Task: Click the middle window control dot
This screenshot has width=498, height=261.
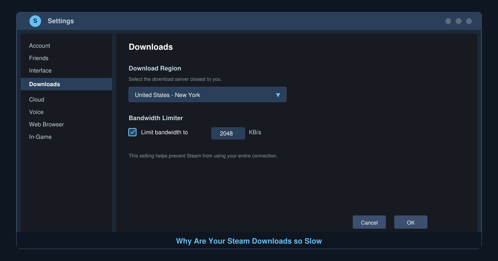Action: tap(459, 21)
